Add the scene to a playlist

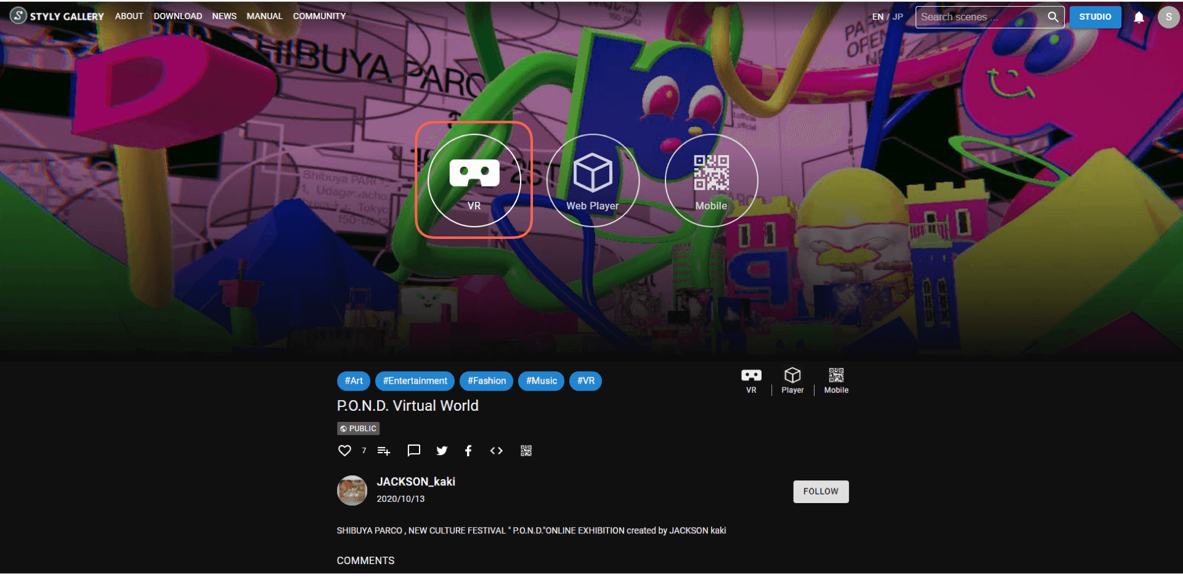click(384, 450)
